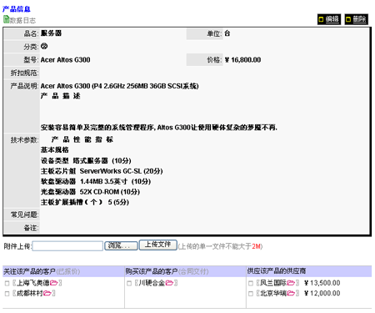Check the 成都林村 customer checkbox
375x313 pixels.
(7, 294)
